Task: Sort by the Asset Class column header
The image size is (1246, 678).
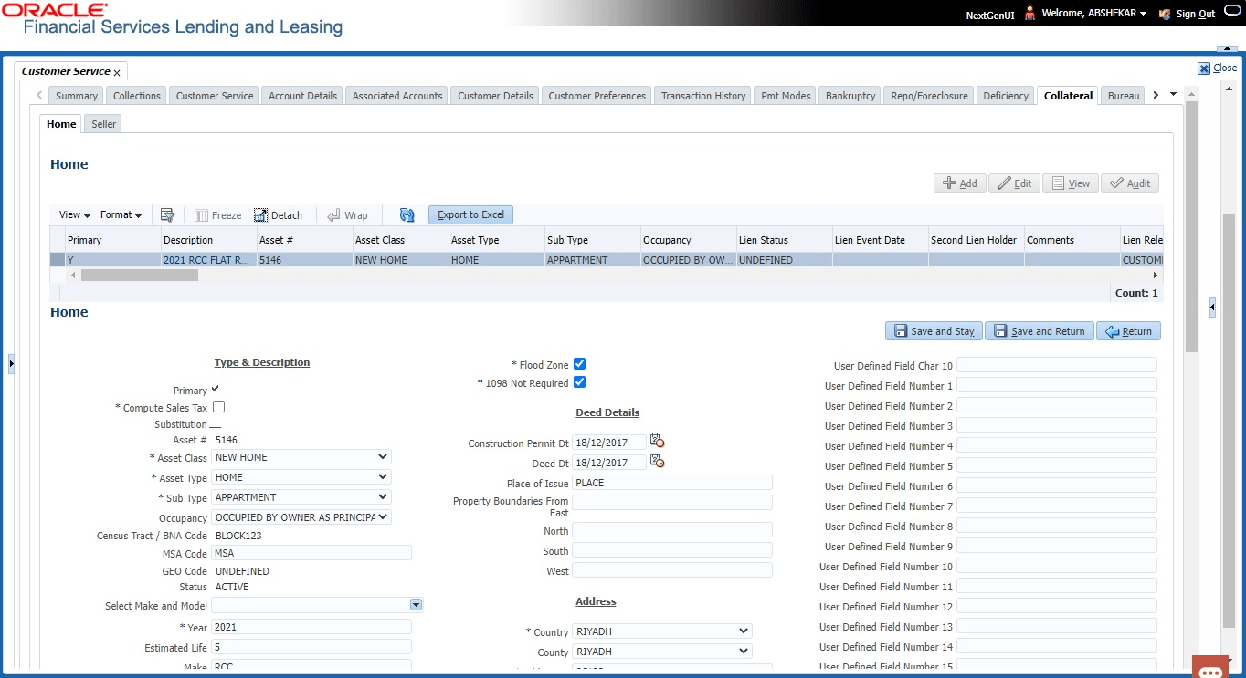Action: [401, 240]
